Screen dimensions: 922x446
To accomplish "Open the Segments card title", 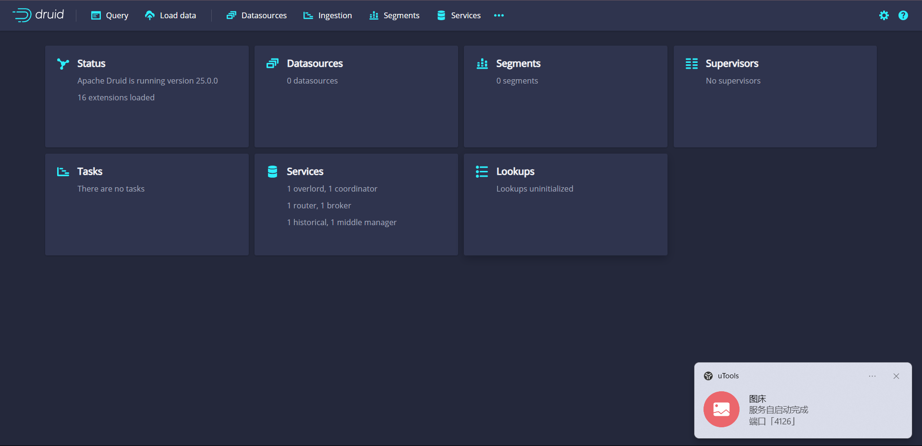I will [518, 63].
